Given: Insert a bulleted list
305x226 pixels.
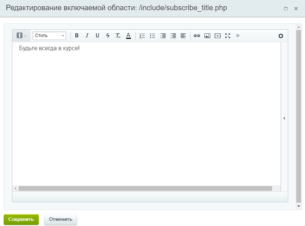Looking at the screenshot, I should point(152,36).
